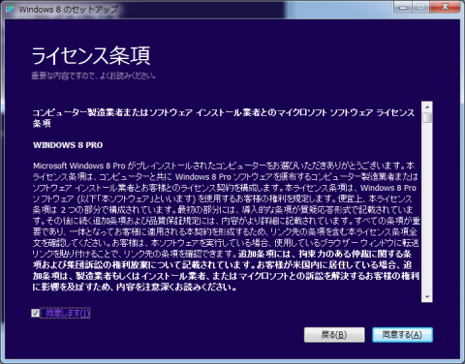Click the ライセンス条項 heading

[x=91, y=56]
